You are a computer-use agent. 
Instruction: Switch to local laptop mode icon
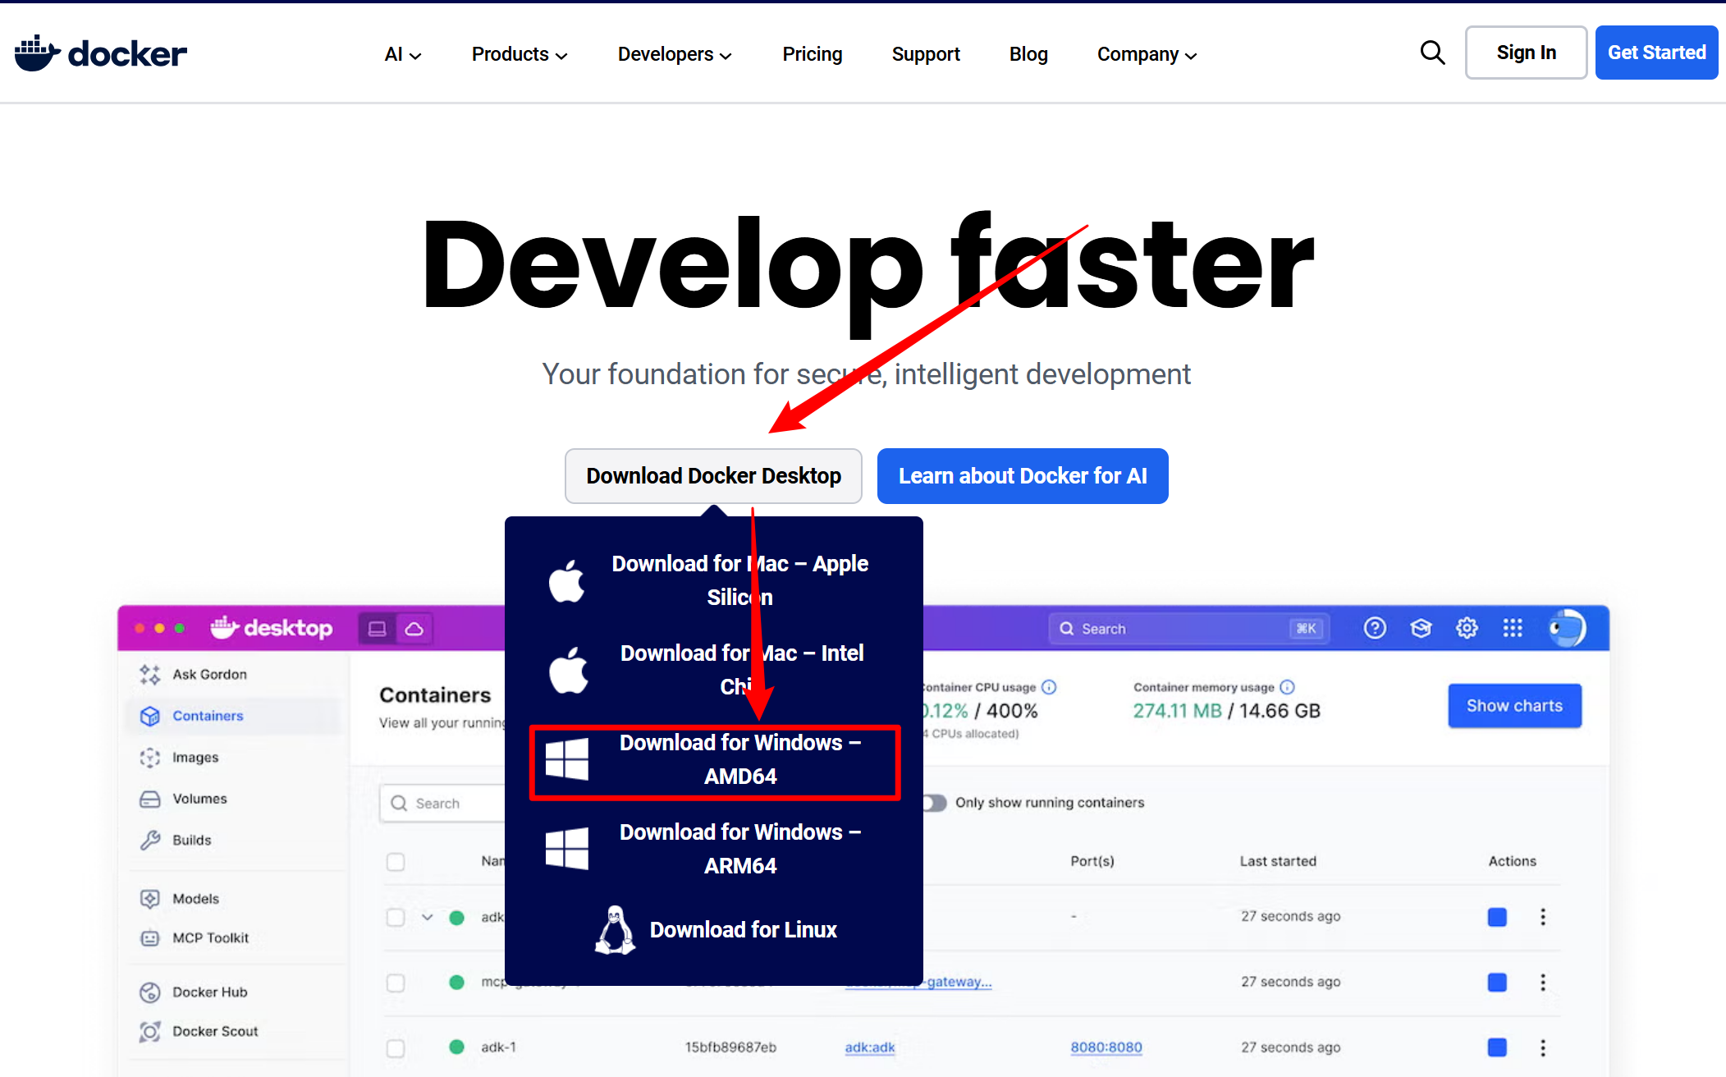click(x=378, y=629)
